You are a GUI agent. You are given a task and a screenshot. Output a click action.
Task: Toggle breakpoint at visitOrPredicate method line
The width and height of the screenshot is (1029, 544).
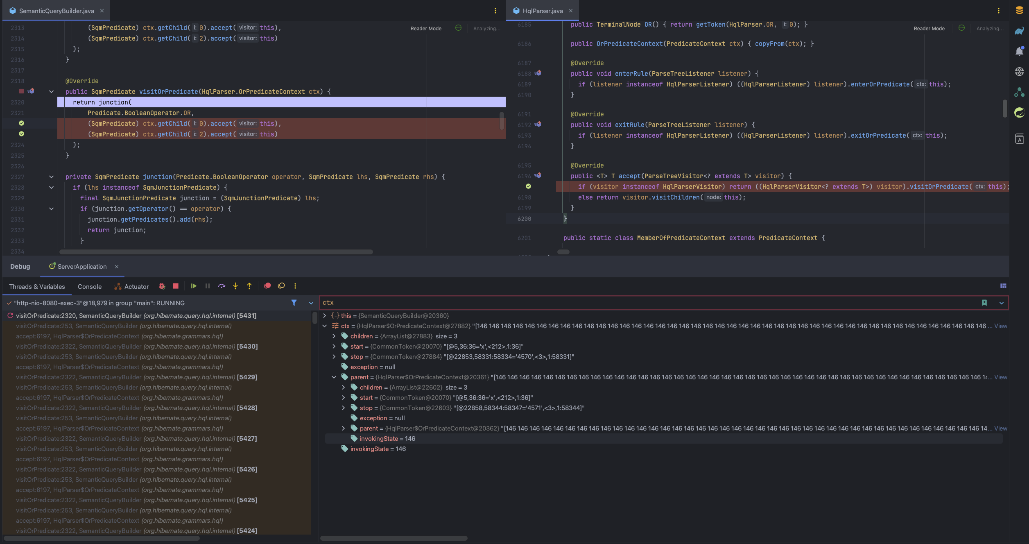(x=21, y=91)
